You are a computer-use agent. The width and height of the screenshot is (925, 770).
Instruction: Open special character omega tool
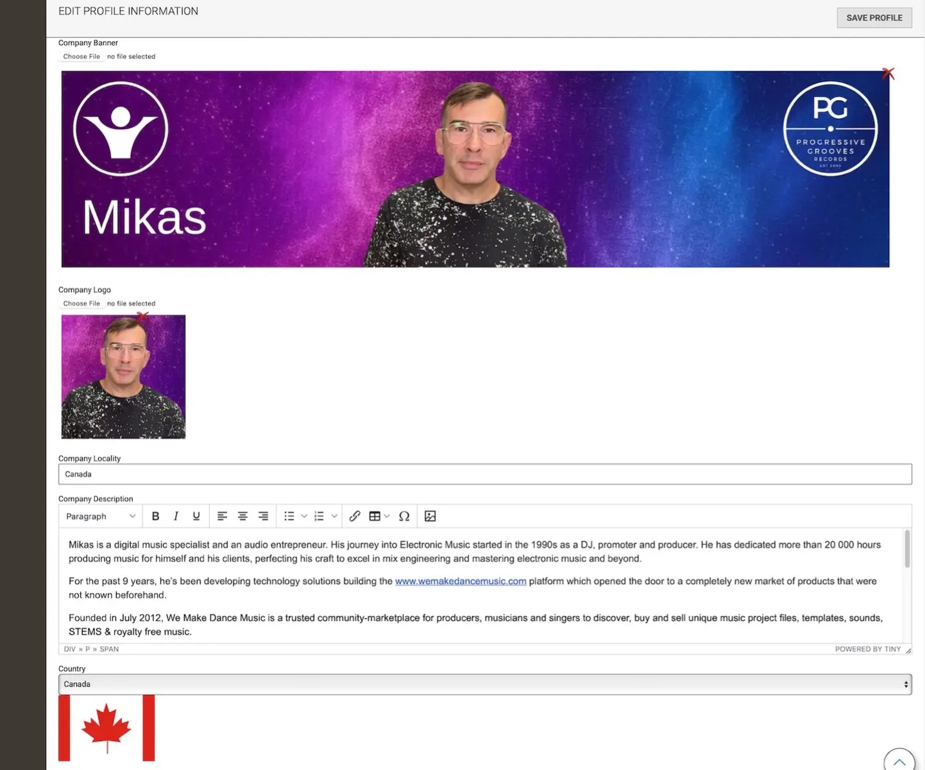(404, 516)
